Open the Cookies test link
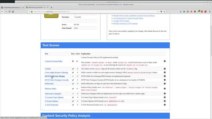The height and width of the screenshot is (119, 212). (48, 69)
